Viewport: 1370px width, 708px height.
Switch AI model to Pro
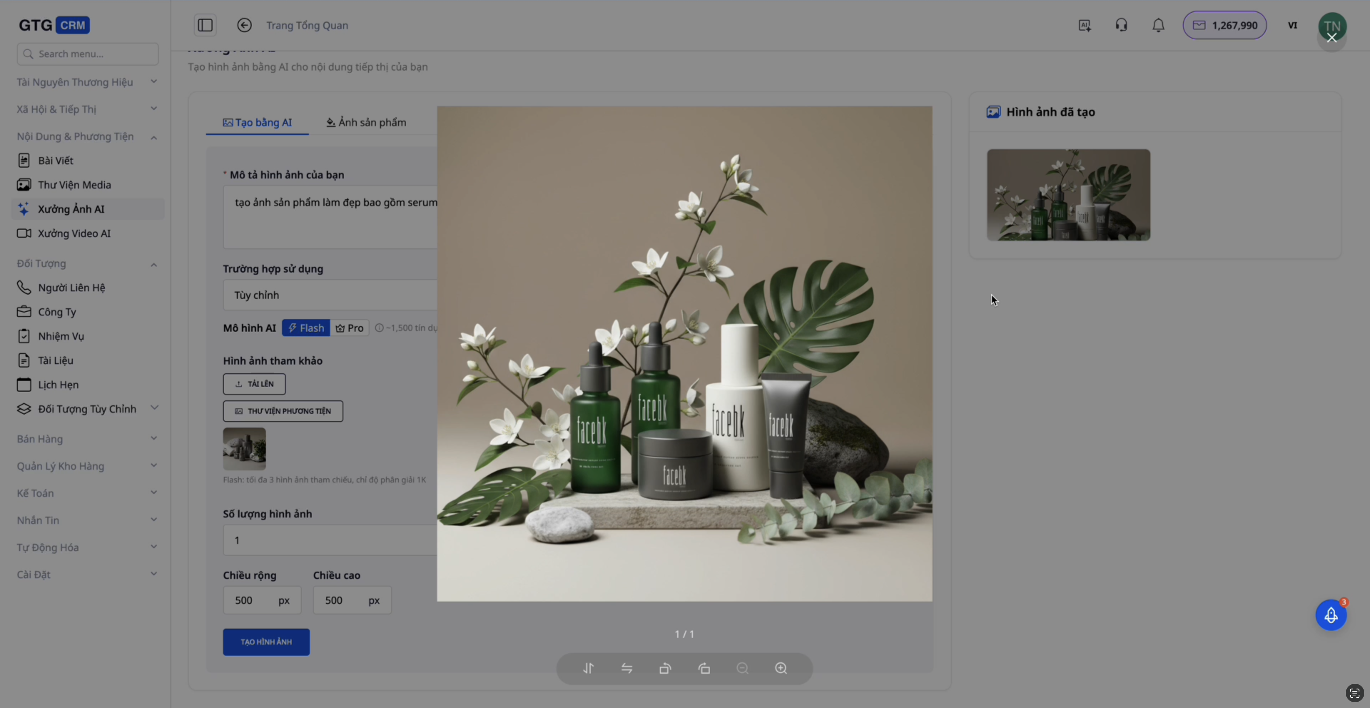[x=349, y=328]
